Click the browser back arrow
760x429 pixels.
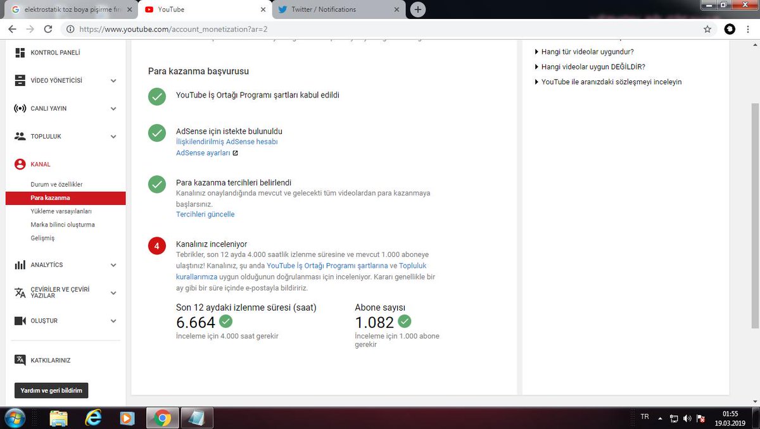pos(12,28)
